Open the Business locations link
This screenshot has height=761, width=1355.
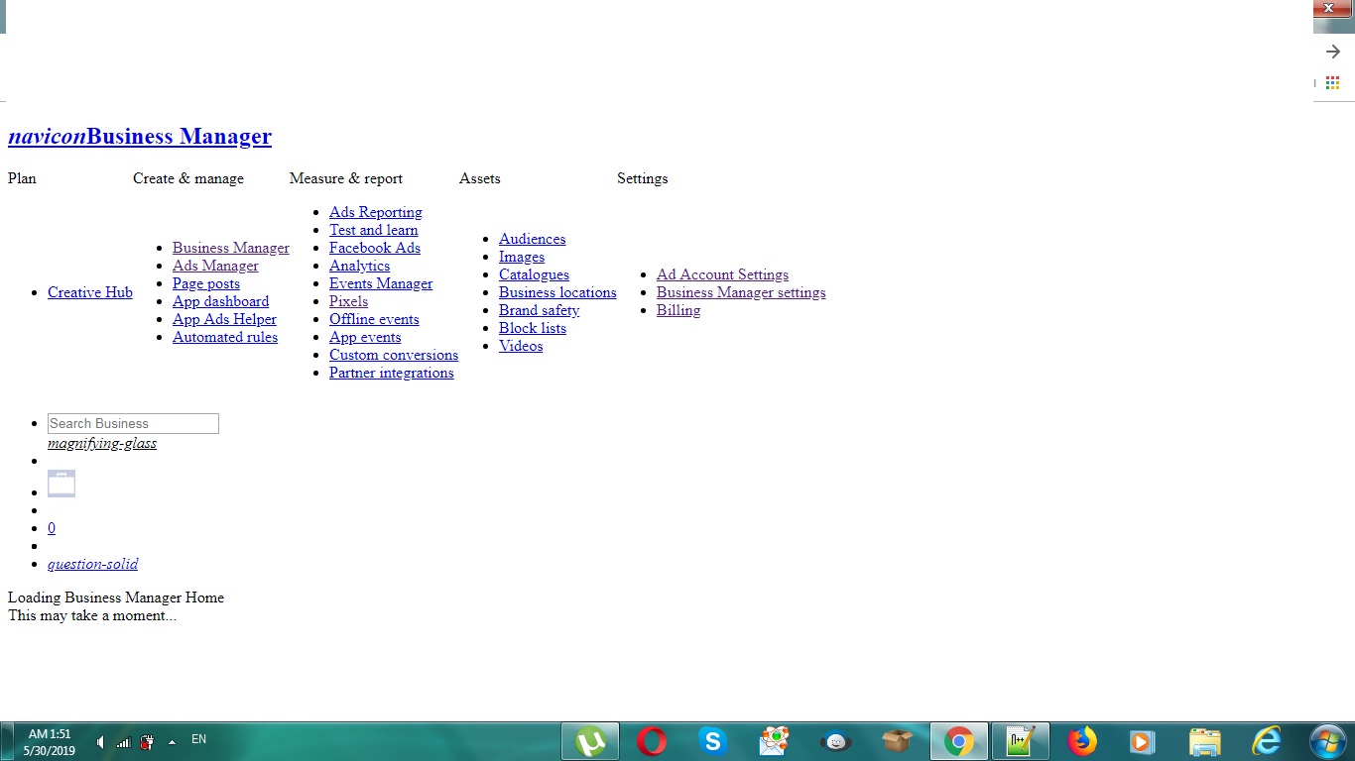[557, 292]
